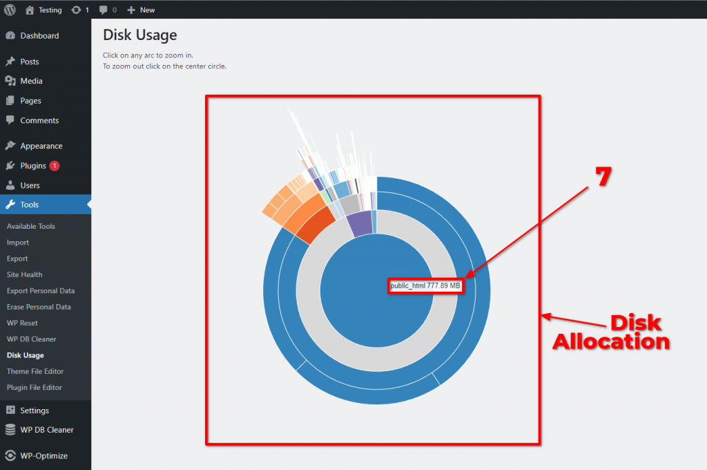The image size is (707, 470).
Task: Click the Tools wrench icon
Action: click(x=10, y=205)
